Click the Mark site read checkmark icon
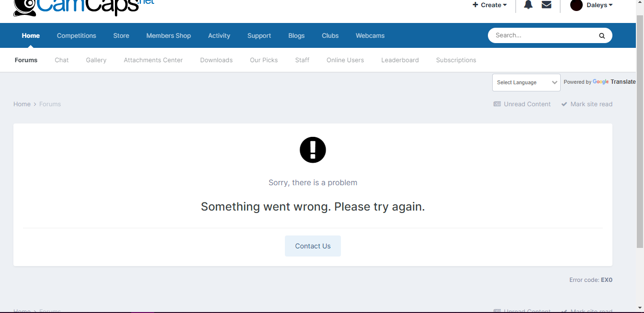The height and width of the screenshot is (313, 644). coord(564,104)
